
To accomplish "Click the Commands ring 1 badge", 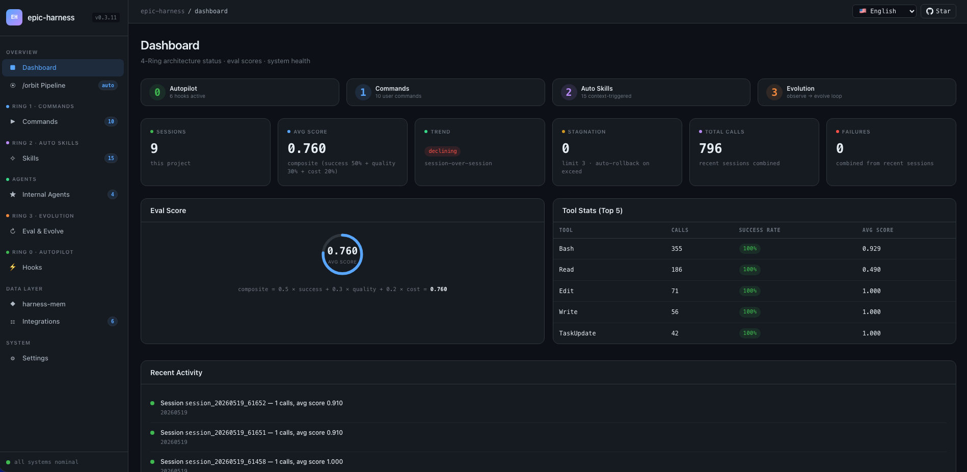I will [363, 92].
